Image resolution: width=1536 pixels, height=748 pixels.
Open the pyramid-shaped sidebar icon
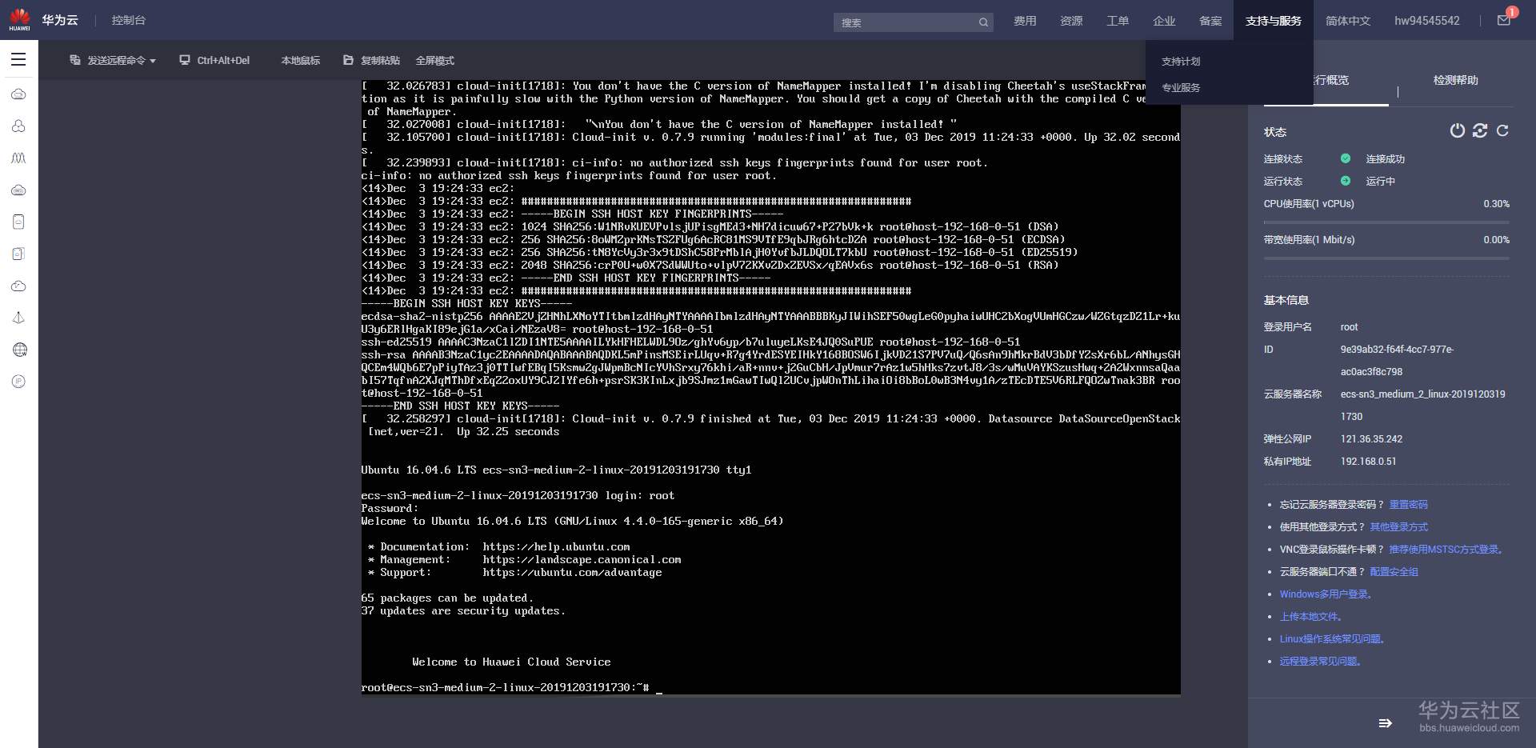(x=18, y=318)
